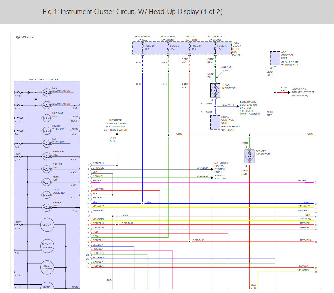334x293 pixels.
Task: Select the Fuel Gauge circle symbol
Action: (47, 267)
